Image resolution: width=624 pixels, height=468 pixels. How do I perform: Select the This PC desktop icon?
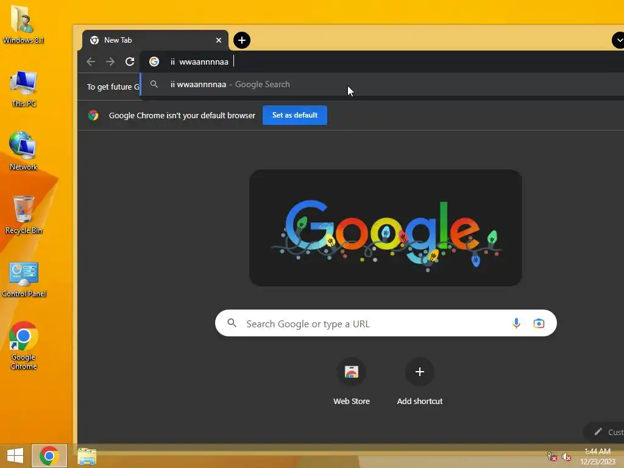pyautogui.click(x=24, y=89)
